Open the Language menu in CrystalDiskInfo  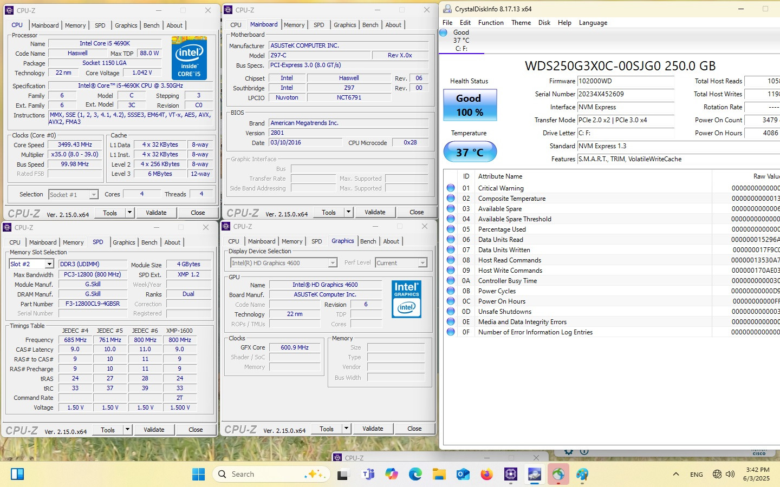[593, 23]
